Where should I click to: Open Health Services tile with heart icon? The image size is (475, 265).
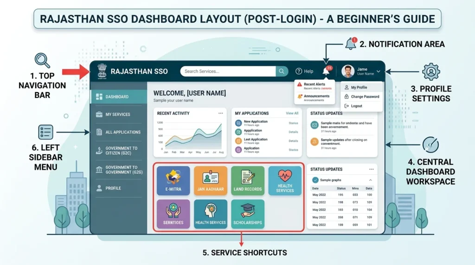coord(285,181)
